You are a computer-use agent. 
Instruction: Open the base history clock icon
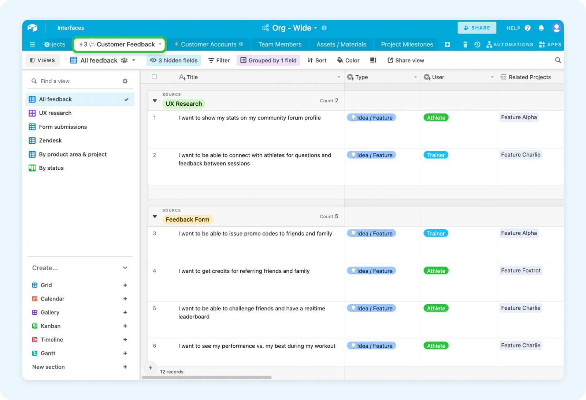click(x=477, y=45)
